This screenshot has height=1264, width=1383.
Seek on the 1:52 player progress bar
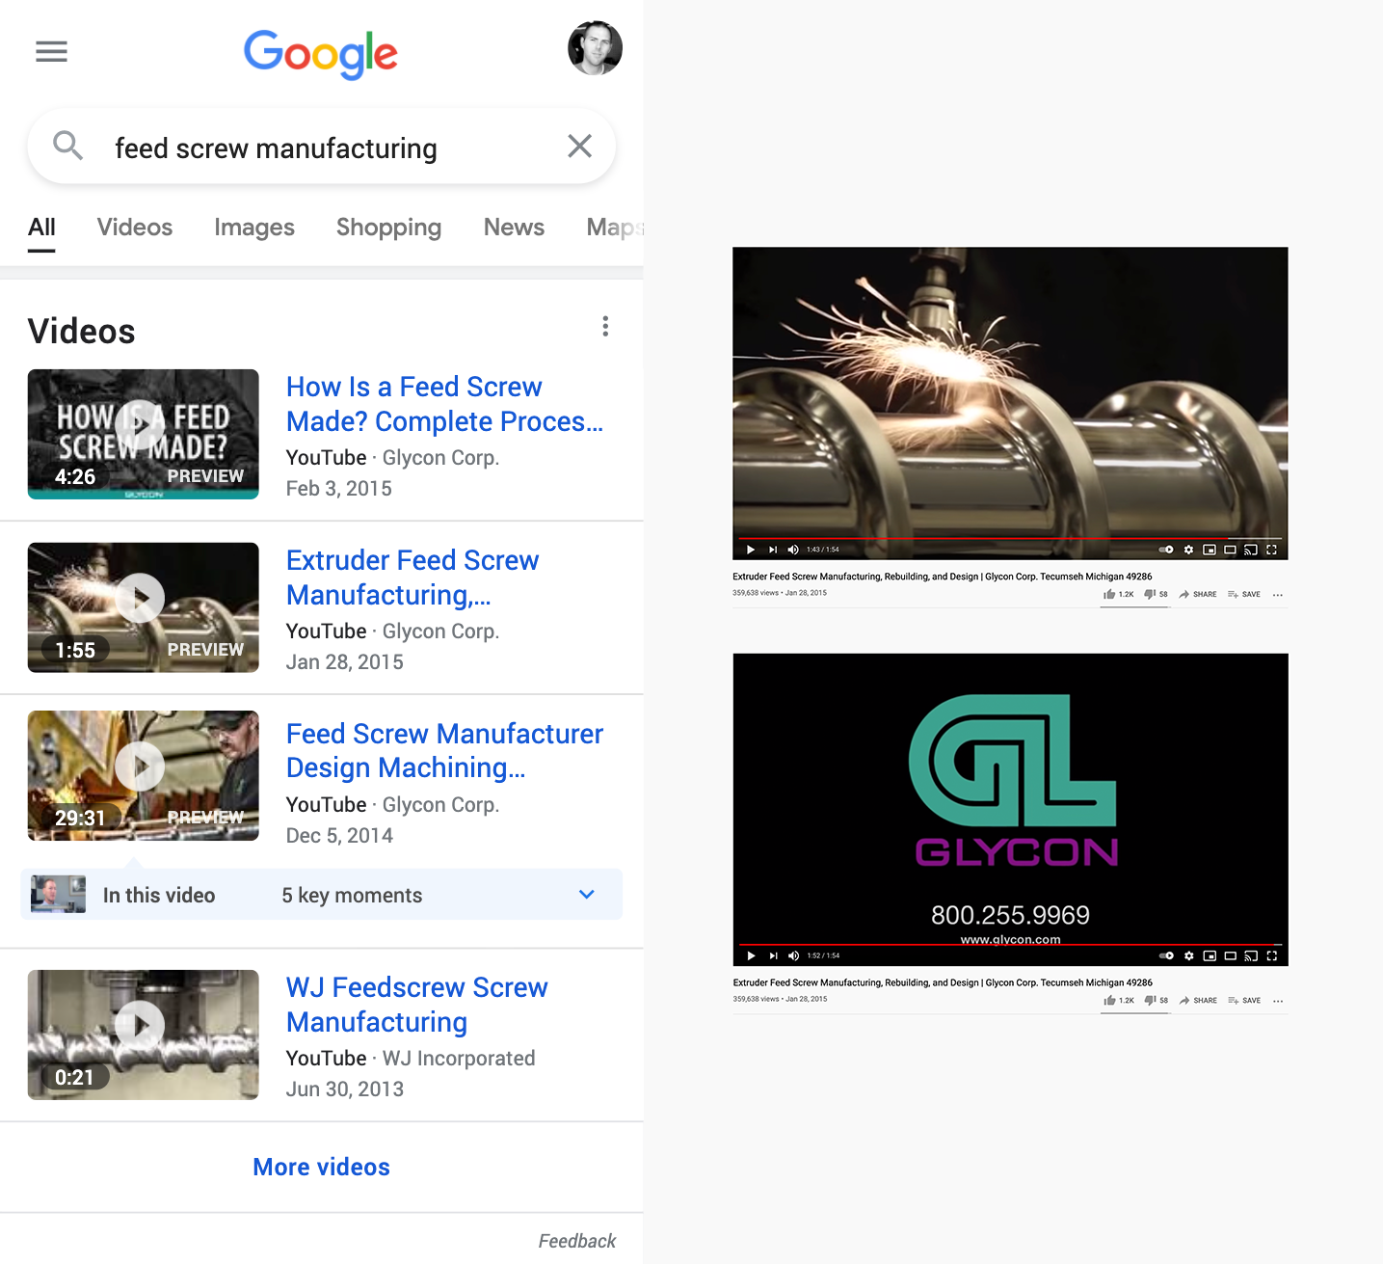point(1010,945)
